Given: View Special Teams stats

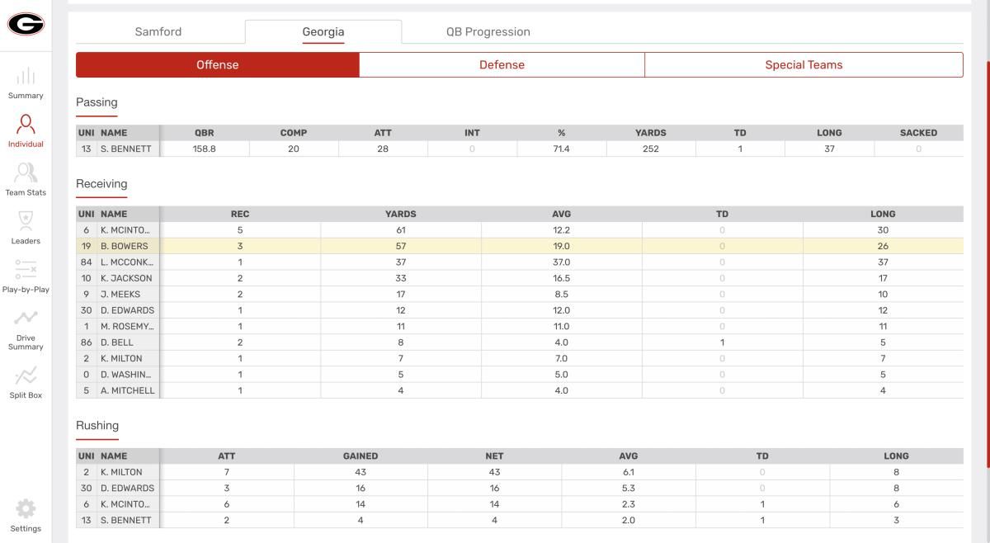Looking at the screenshot, I should [x=804, y=65].
